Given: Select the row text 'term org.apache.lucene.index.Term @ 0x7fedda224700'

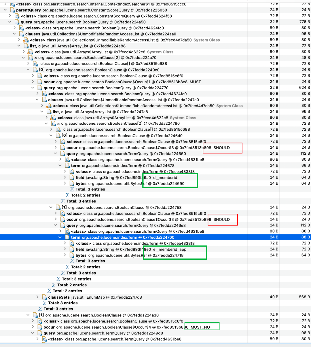Looking at the screenshot, I should click(123, 237).
